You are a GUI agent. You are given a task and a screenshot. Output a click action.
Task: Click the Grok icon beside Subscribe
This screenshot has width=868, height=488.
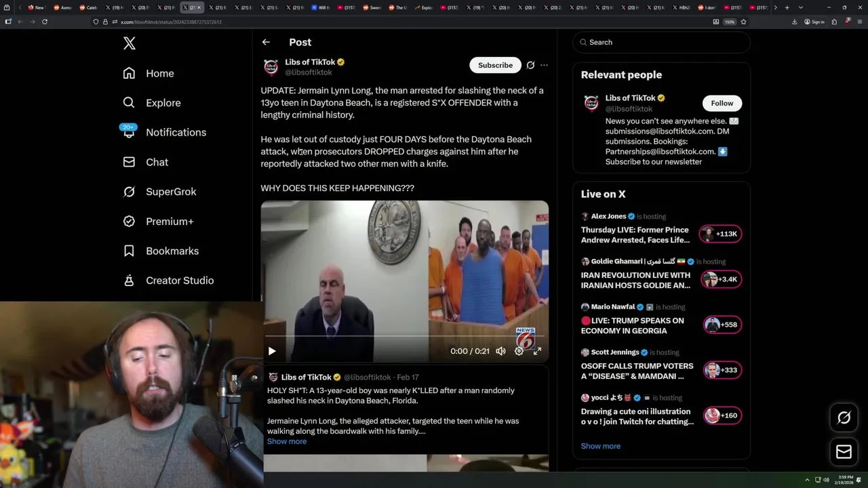click(x=530, y=65)
